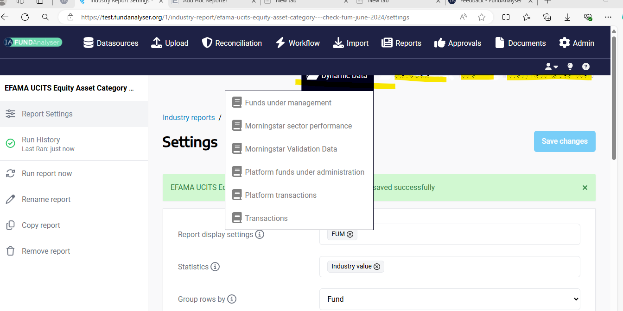Open the Industry reports breadcrumb link
Image resolution: width=623 pixels, height=311 pixels.
[189, 117]
